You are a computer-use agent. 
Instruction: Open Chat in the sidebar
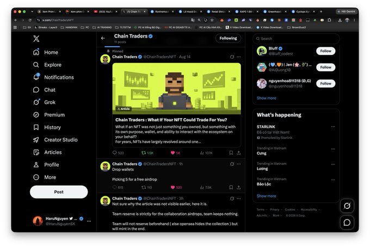point(44,90)
